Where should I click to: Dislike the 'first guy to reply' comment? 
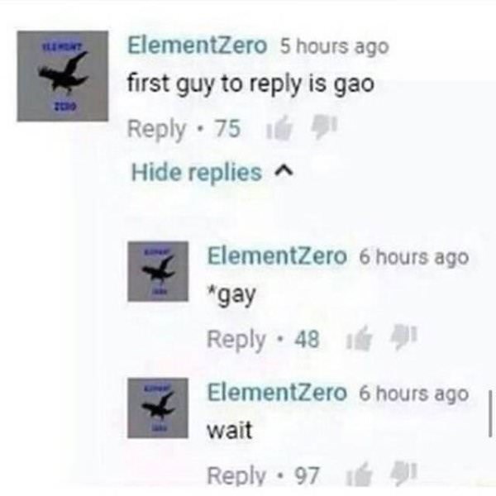click(324, 128)
